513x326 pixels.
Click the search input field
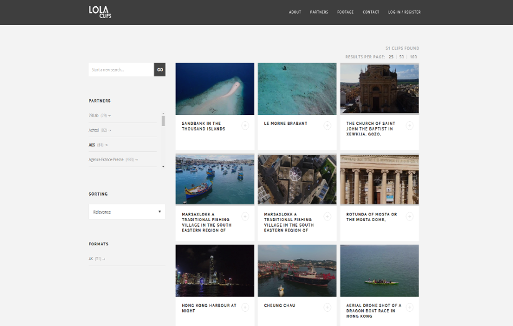121,70
